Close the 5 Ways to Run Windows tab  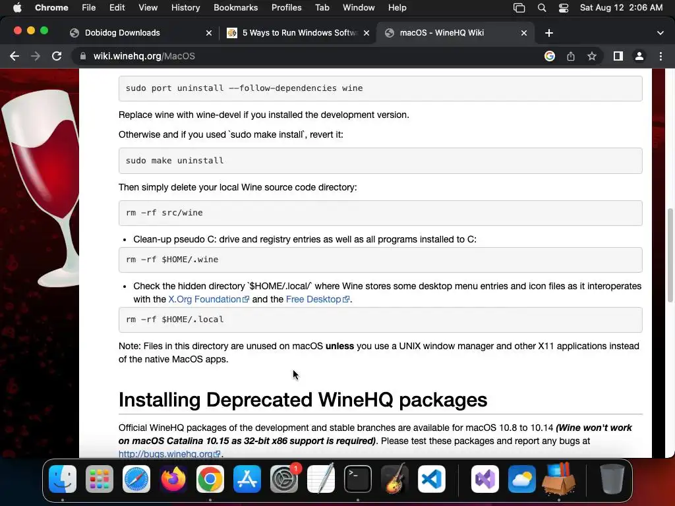[x=367, y=33]
